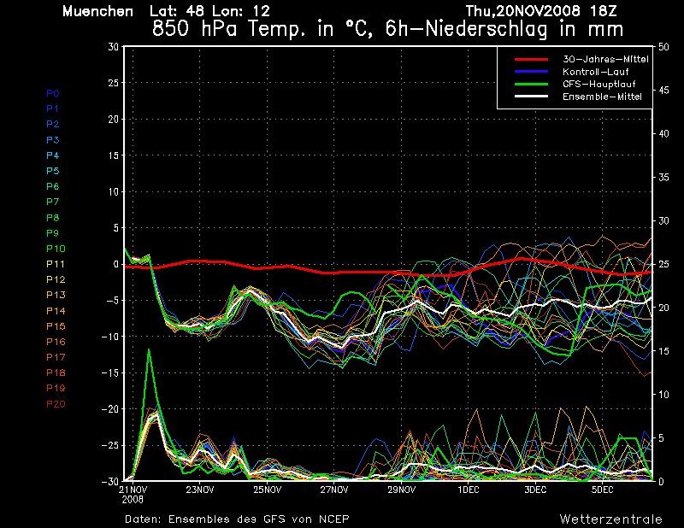Click the -20 temperature axis value
The height and width of the screenshot is (528, 684).
click(110, 409)
